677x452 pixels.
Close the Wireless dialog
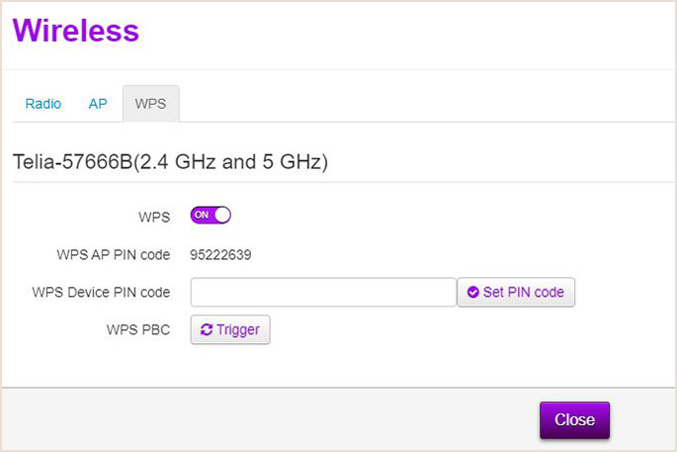point(574,420)
